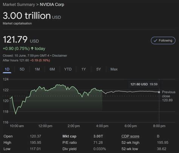Click the 52-wk low value 38.62
Screen dimensions: 179x153
point(162,149)
